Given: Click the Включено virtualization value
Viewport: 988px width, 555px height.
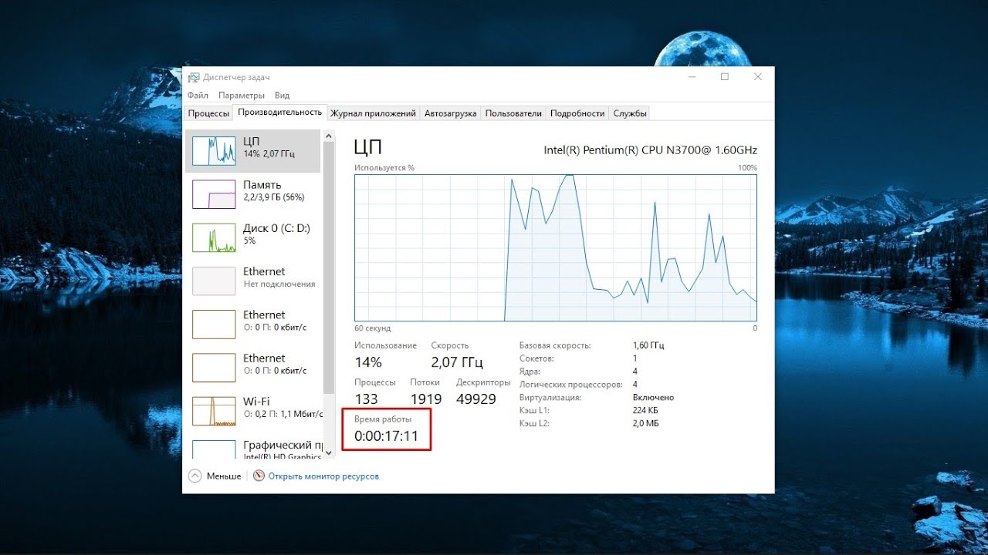Looking at the screenshot, I should (653, 398).
